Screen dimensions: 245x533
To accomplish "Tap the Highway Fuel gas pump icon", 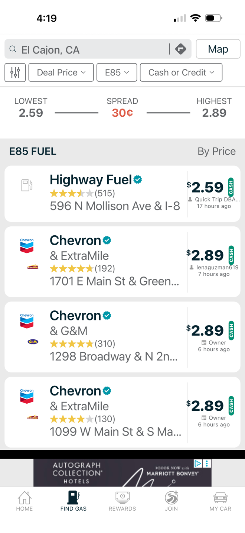I will pyautogui.click(x=27, y=185).
